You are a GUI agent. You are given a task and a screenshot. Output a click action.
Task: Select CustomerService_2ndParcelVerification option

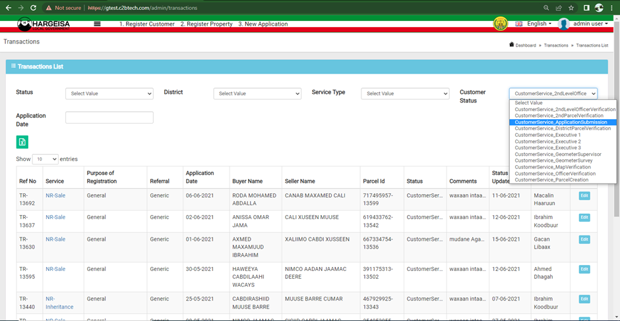(x=563, y=116)
